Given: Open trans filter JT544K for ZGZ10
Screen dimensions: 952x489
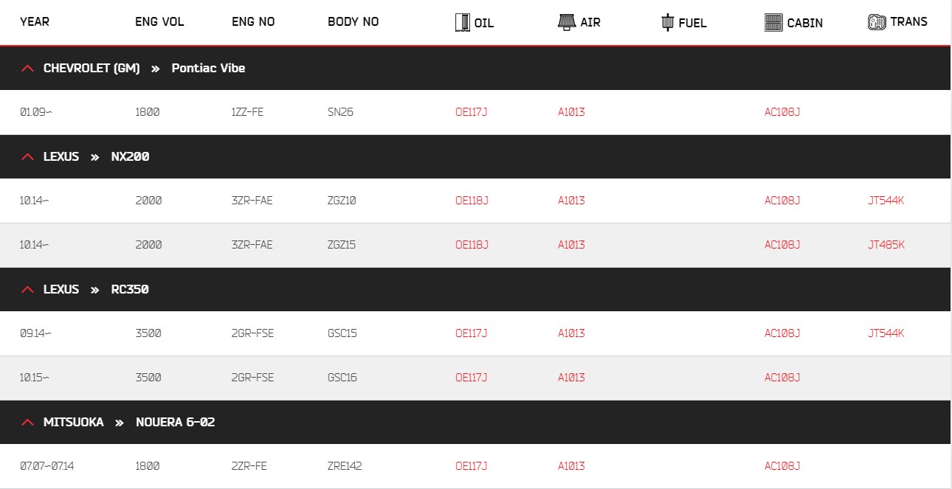Looking at the screenshot, I should point(886,201).
